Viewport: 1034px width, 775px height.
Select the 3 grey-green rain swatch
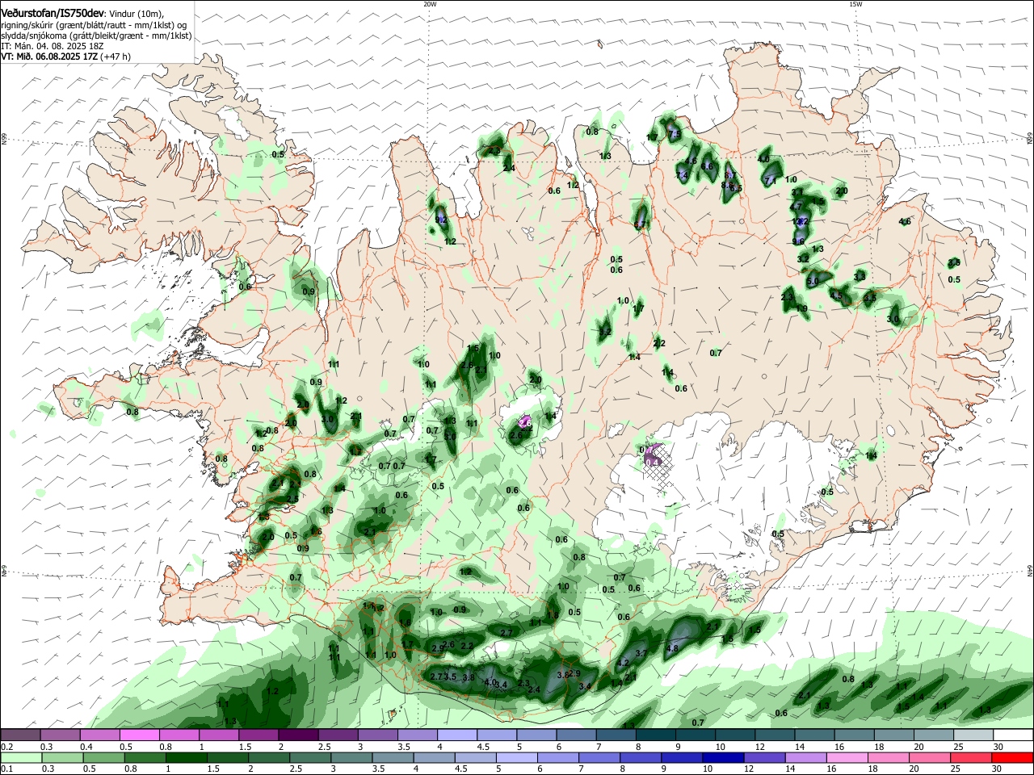click(351, 758)
